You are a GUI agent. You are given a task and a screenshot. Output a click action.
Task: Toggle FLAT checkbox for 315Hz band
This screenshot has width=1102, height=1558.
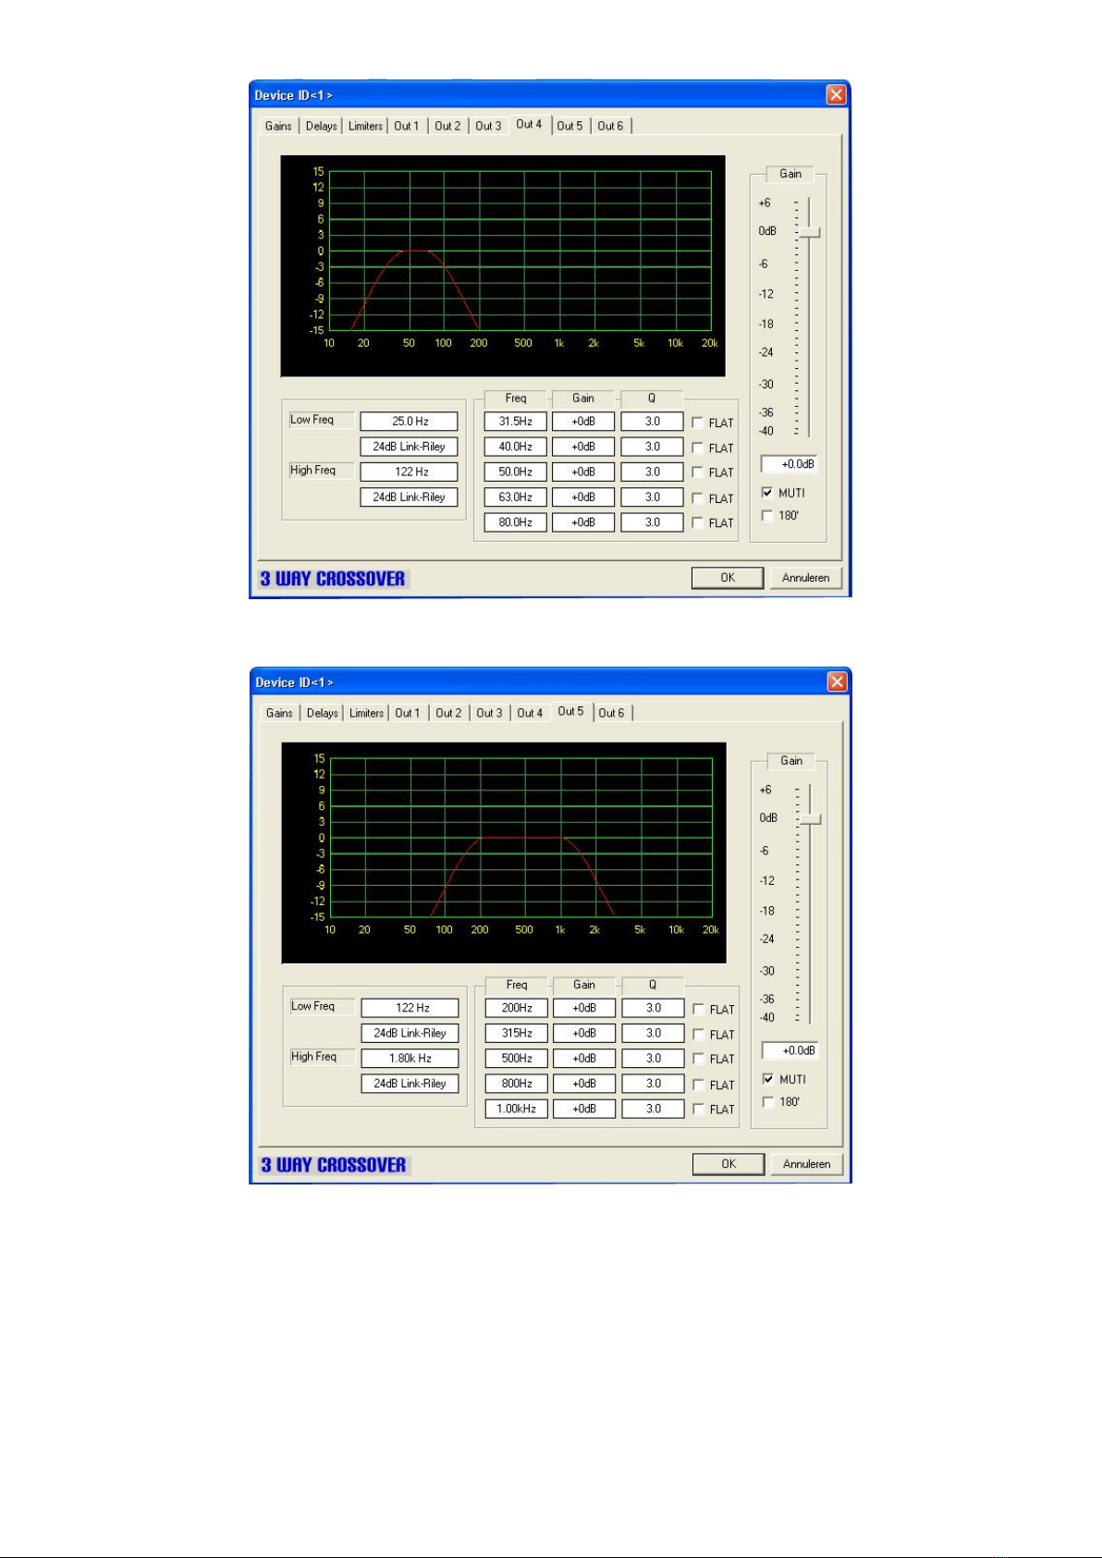point(699,1035)
